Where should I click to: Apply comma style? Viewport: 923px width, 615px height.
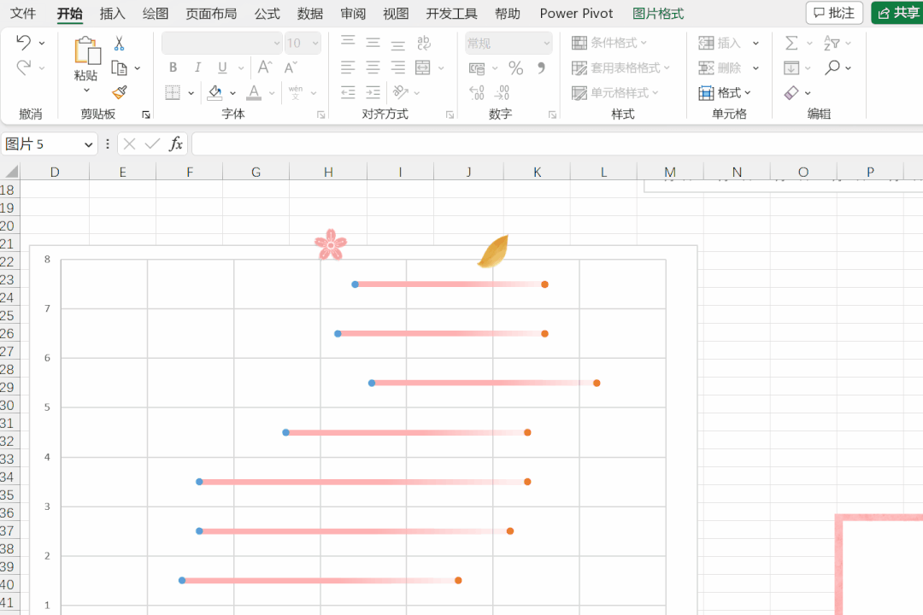[541, 67]
